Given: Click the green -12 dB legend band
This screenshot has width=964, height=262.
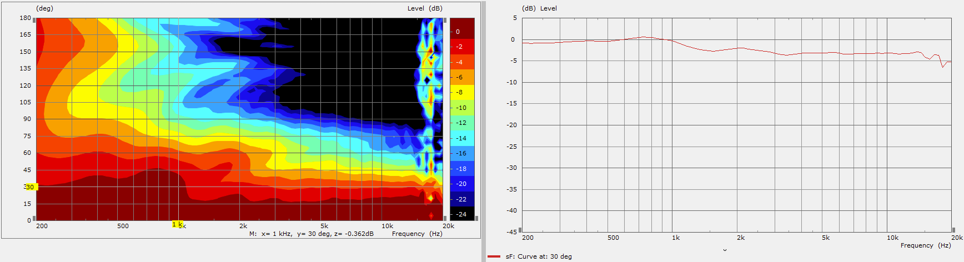Looking at the screenshot, I should tap(462, 123).
